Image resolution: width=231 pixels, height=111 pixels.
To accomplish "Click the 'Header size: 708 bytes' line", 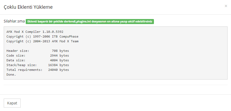I will (x=38, y=51).
